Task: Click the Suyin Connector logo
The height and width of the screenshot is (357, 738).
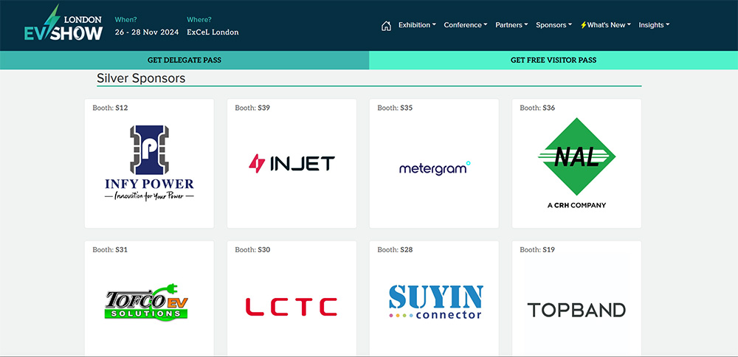Action: coord(434,302)
